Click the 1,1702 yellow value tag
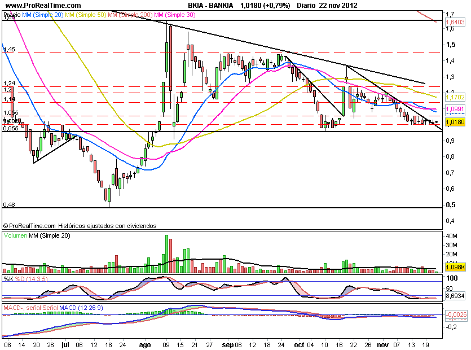 [455, 97]
